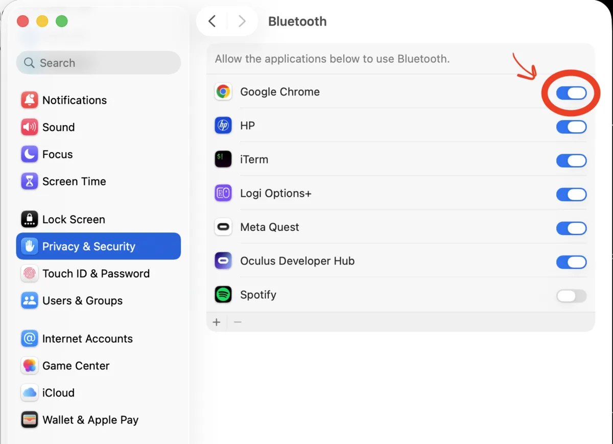
Task: Click the Meta Quest app icon
Action: (x=223, y=227)
